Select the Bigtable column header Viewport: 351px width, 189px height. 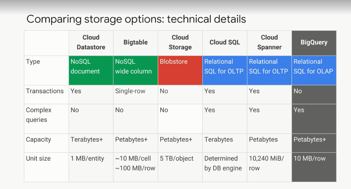(135, 42)
